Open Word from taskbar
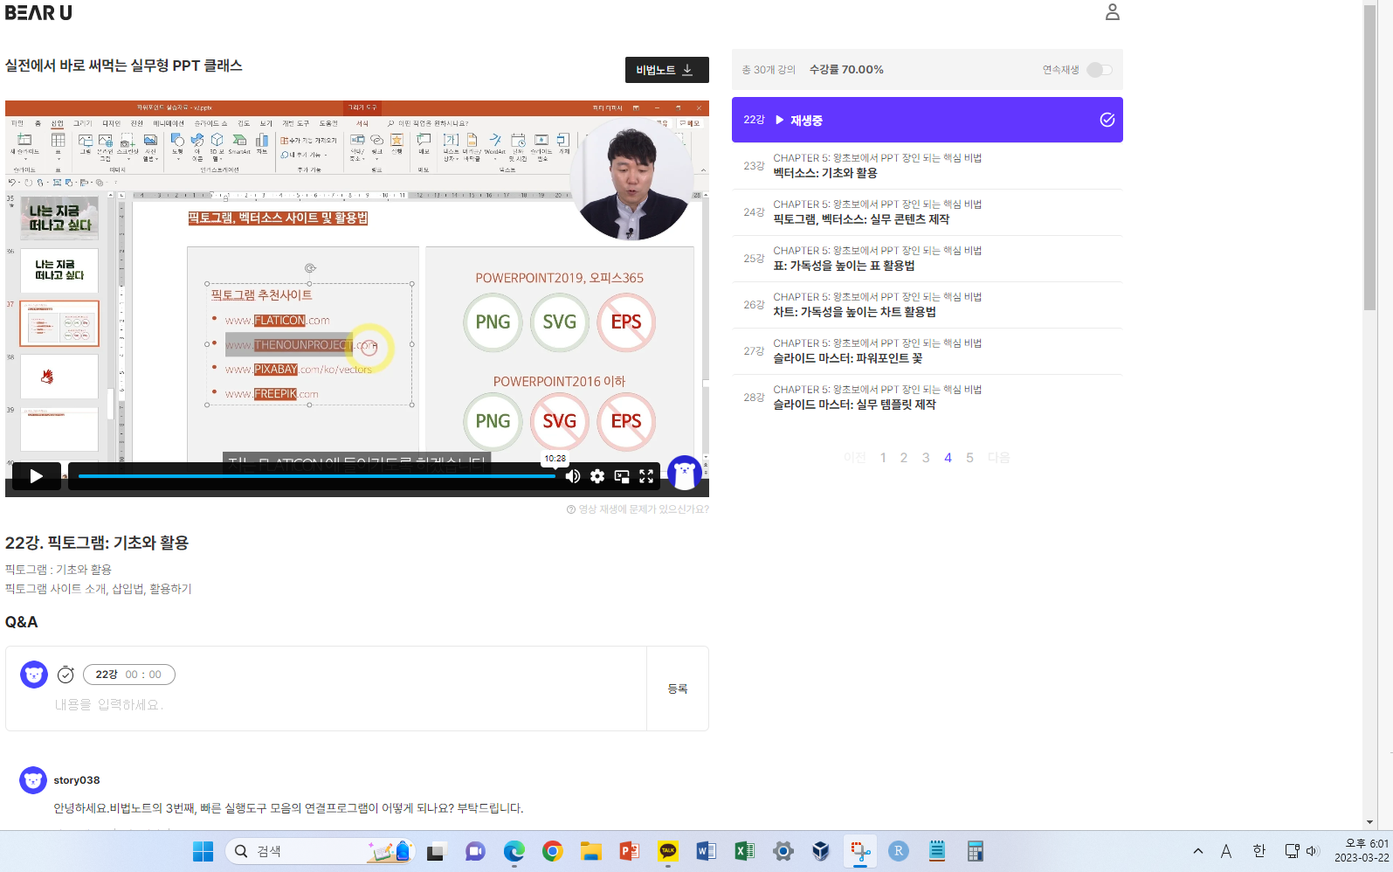1393x872 pixels. [x=707, y=851]
